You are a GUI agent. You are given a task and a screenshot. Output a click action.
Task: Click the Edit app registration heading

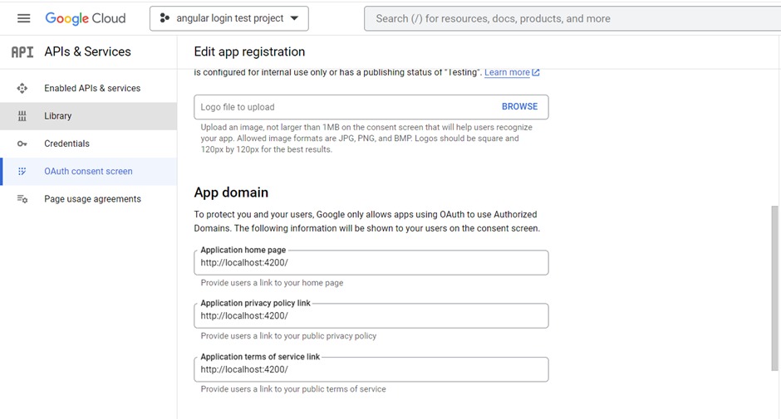249,51
